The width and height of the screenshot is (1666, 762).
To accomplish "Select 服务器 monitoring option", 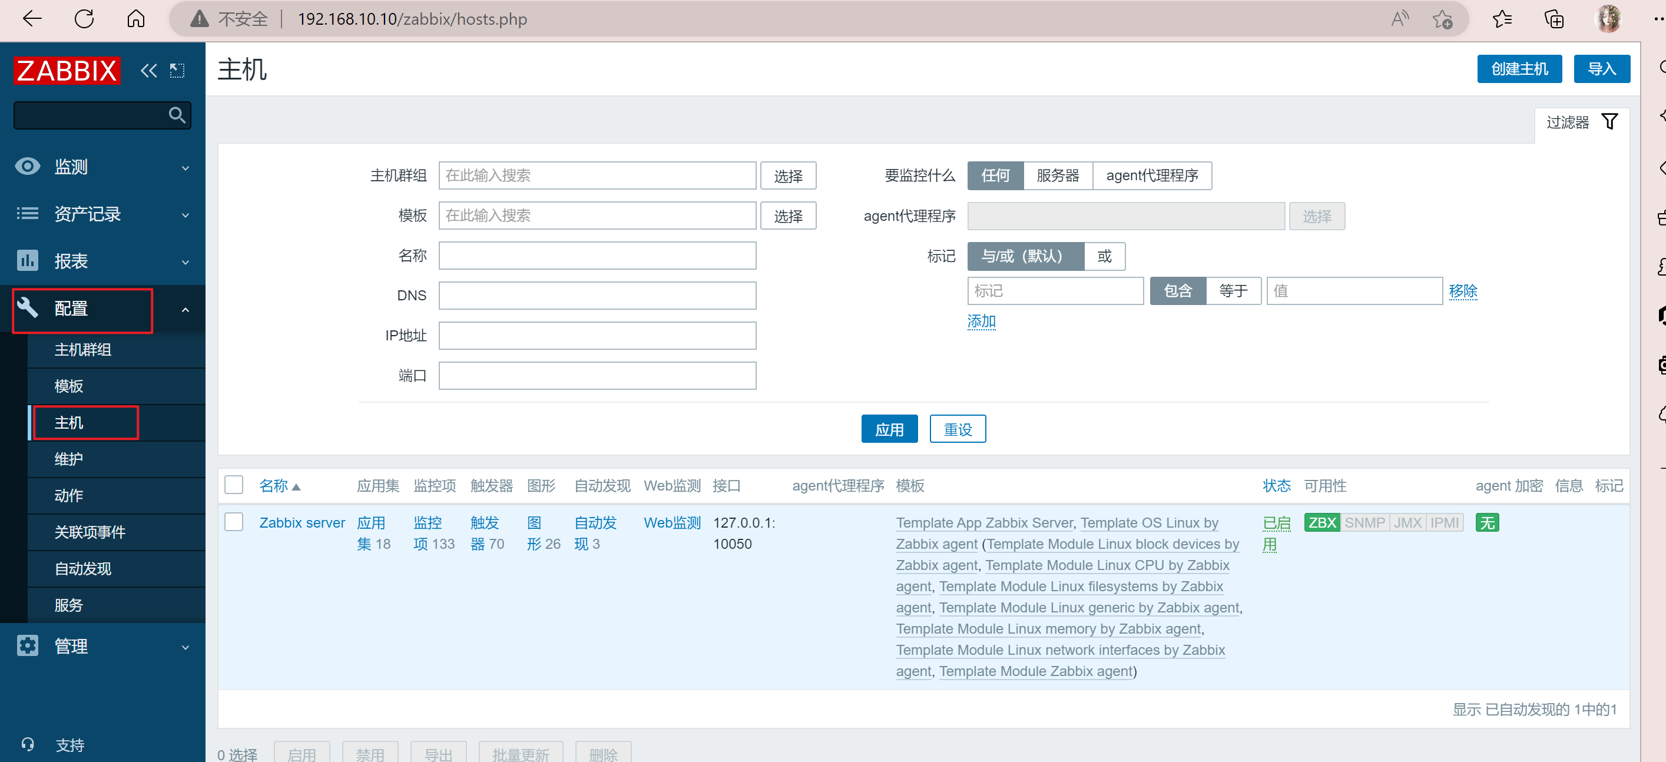I will (x=1058, y=175).
